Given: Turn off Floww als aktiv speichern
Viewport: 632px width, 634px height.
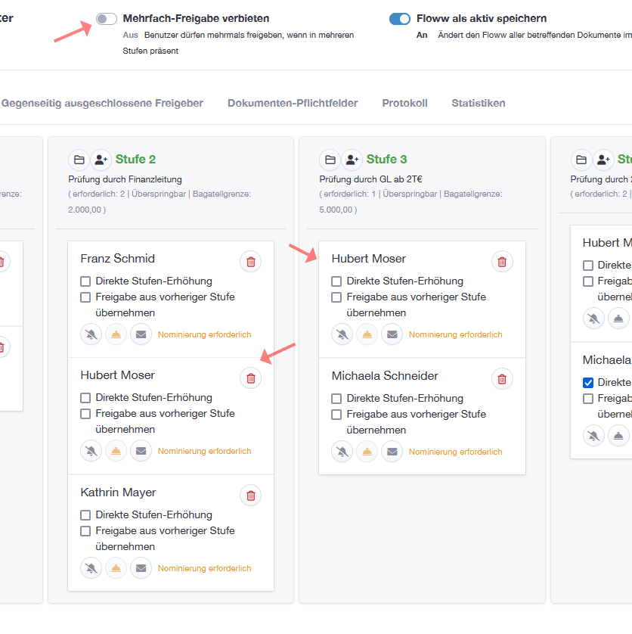Looking at the screenshot, I should click(400, 19).
